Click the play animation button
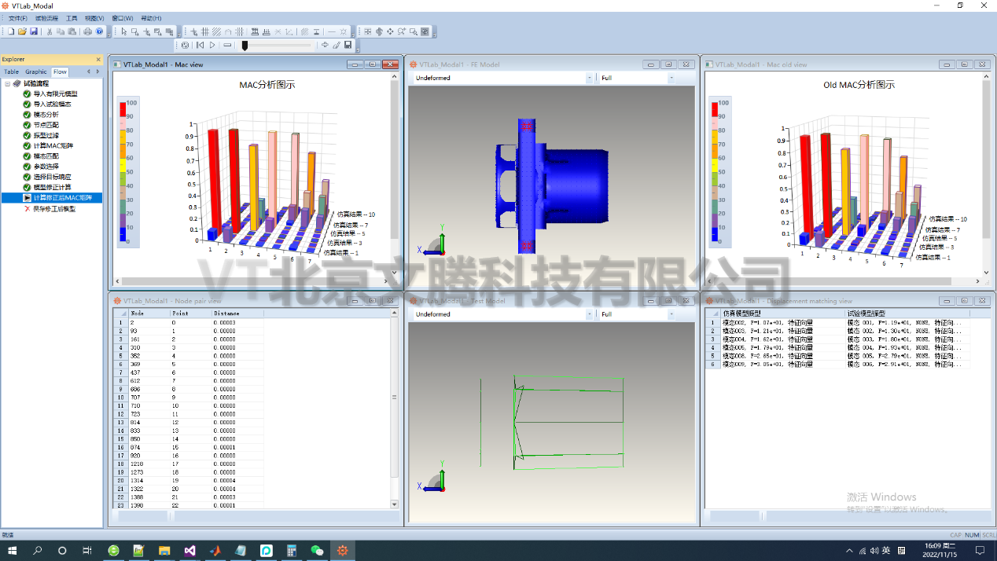Viewport: 997px width, 561px height. pyautogui.click(x=212, y=45)
